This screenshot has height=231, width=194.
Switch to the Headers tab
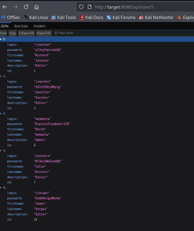coord(39,26)
